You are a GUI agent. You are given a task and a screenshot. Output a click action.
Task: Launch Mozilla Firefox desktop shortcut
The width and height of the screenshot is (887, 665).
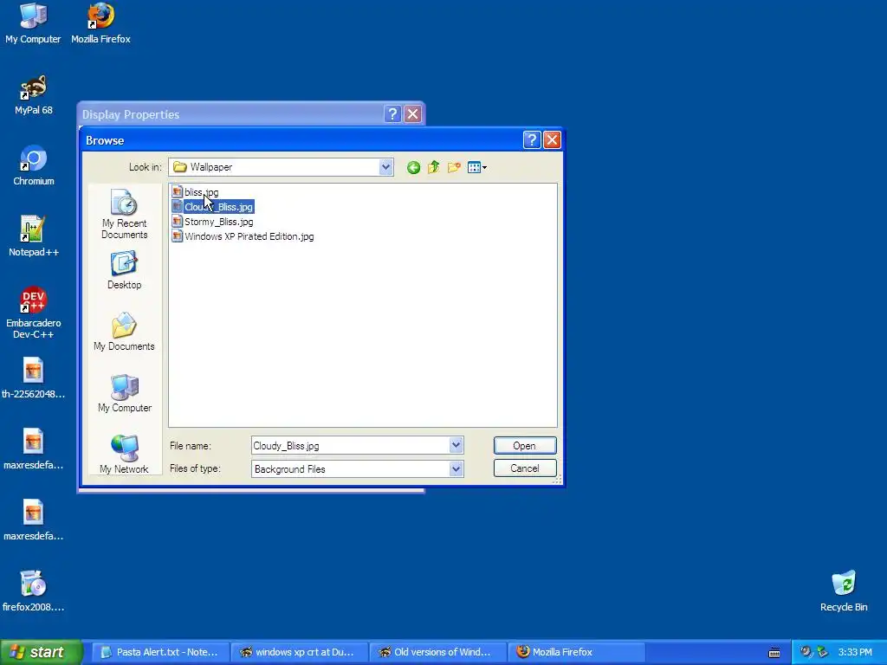click(100, 23)
